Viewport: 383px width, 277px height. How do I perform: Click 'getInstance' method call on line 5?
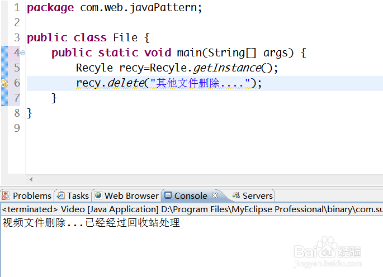[x=228, y=68]
